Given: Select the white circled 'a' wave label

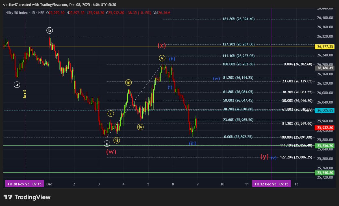Looking at the screenshot, I should point(17,84).
